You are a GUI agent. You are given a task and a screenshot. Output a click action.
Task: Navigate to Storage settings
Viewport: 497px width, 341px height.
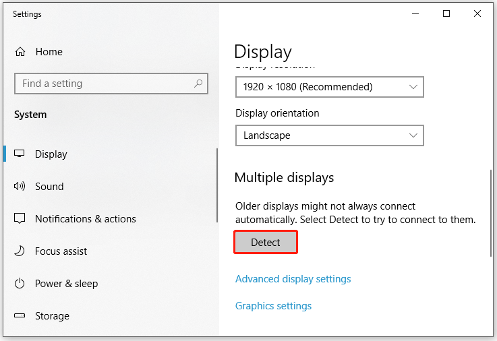tap(111, 315)
